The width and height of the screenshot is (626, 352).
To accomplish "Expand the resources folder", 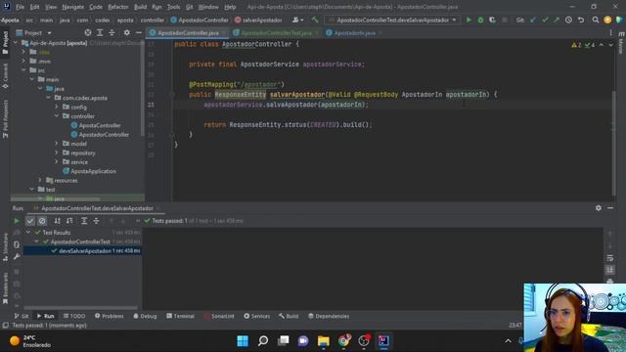I will click(40, 180).
